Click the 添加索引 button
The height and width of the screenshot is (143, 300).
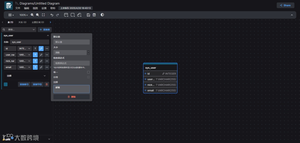pos(24,84)
